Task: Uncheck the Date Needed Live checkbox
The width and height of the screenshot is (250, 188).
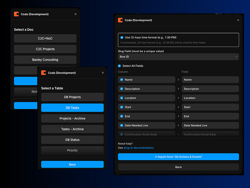Action: [122, 125]
